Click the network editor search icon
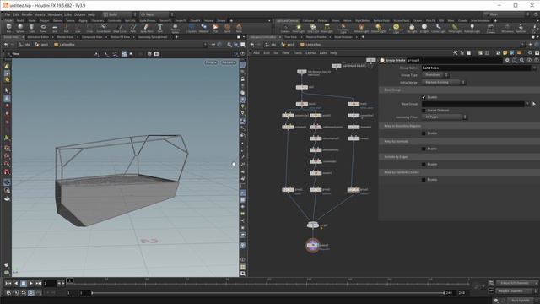Screen dimensions: 540x304 [x=531, y=53]
